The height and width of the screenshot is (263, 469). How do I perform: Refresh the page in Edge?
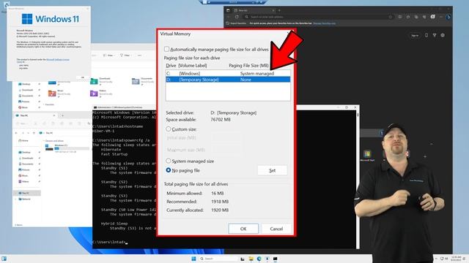pos(237,17)
